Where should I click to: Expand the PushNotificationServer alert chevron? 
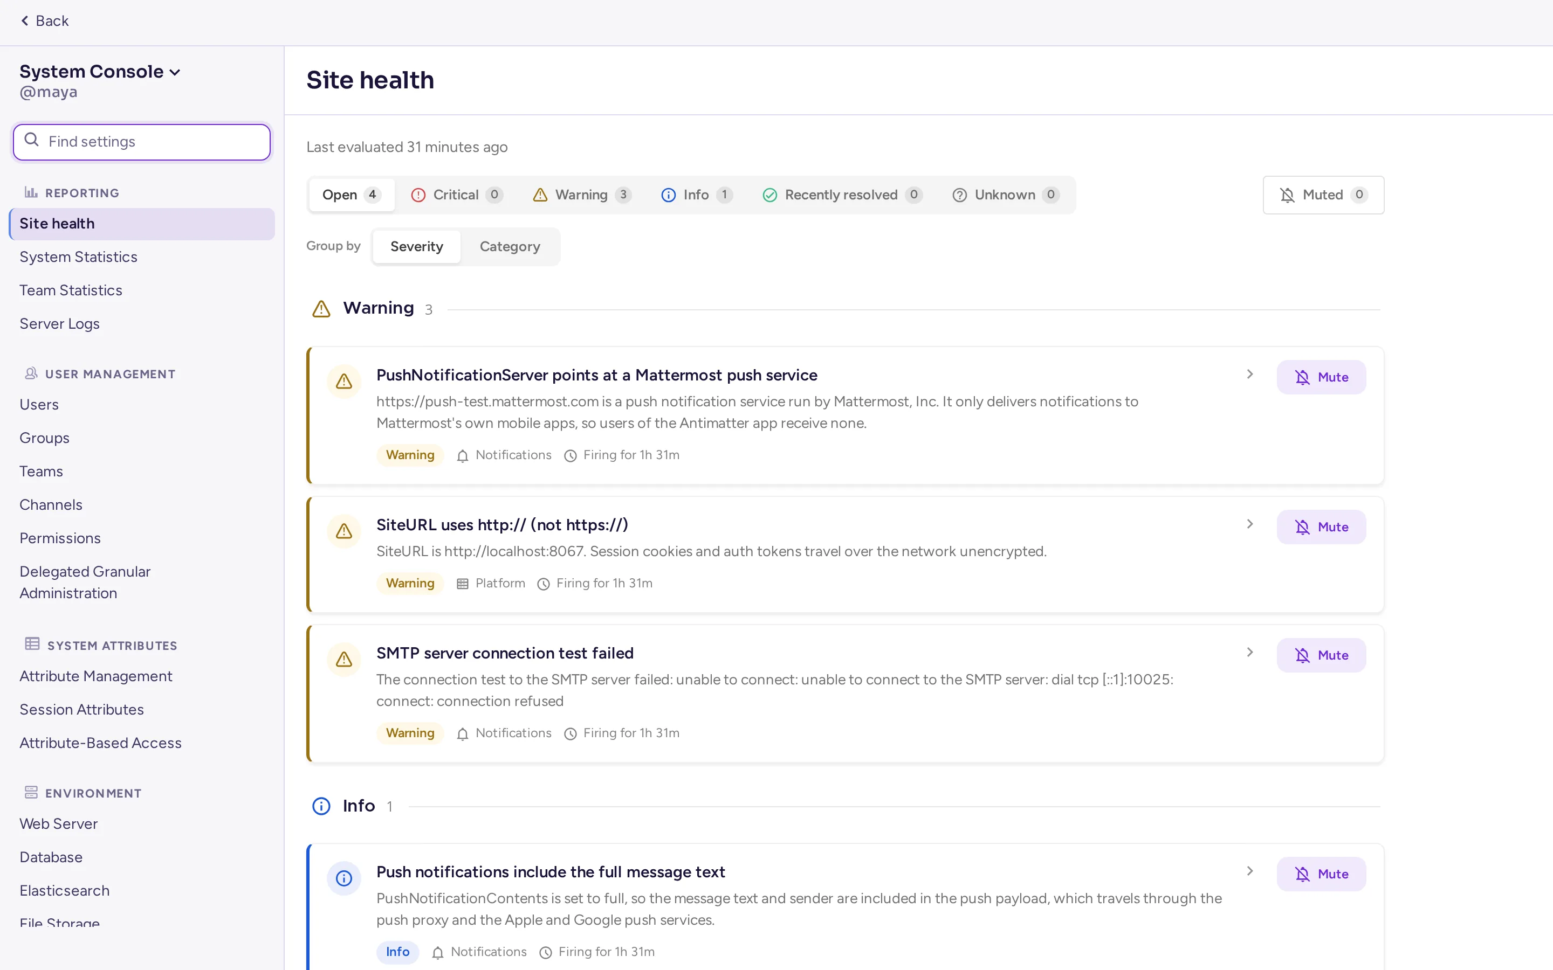[x=1249, y=374]
